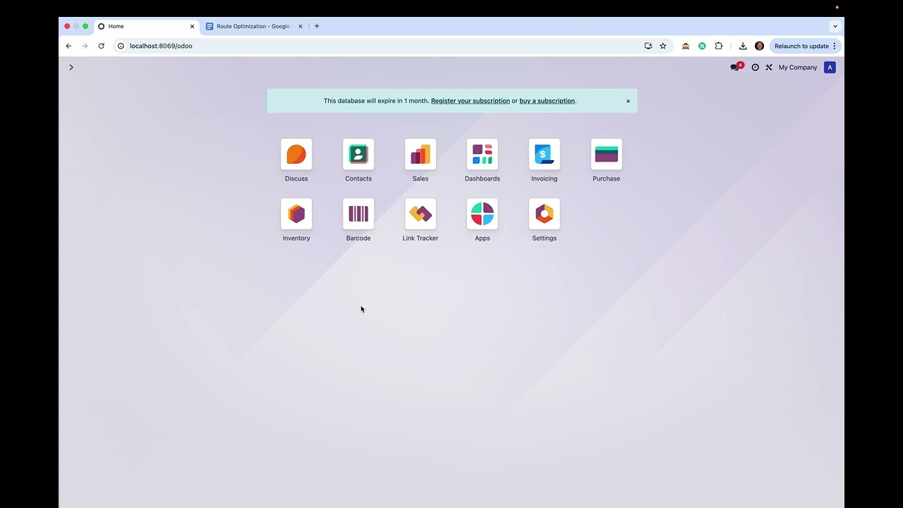Open the Settings app

coord(545,214)
